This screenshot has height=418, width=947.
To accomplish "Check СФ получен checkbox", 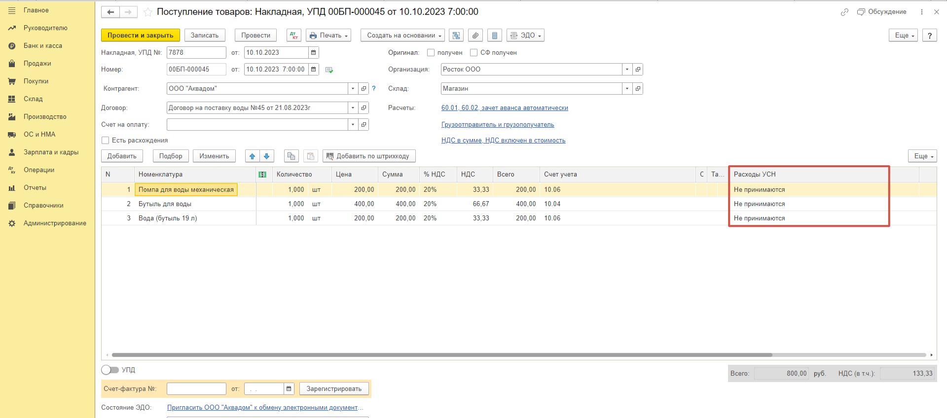I will coord(474,53).
